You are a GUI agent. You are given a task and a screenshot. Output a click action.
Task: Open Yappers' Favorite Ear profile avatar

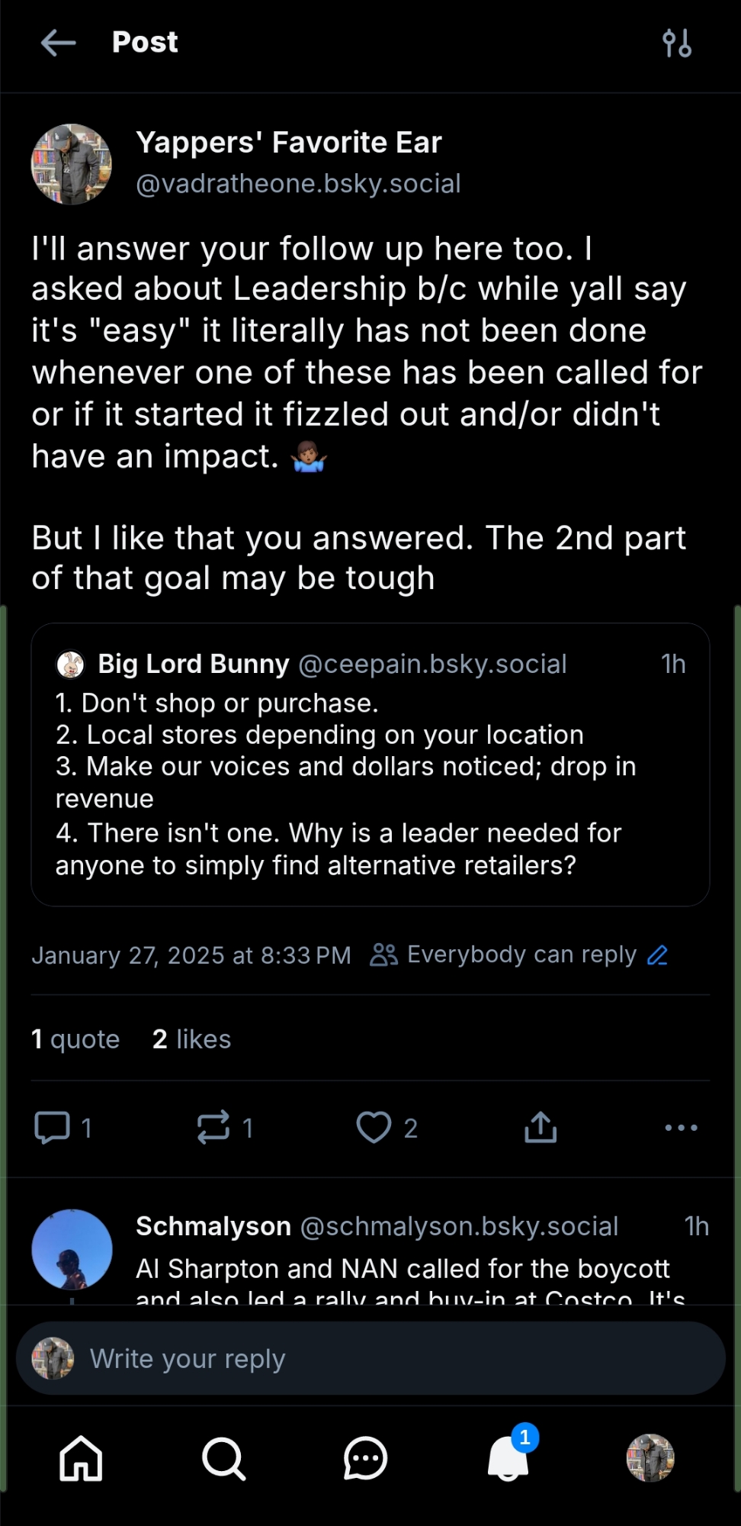coord(72,164)
